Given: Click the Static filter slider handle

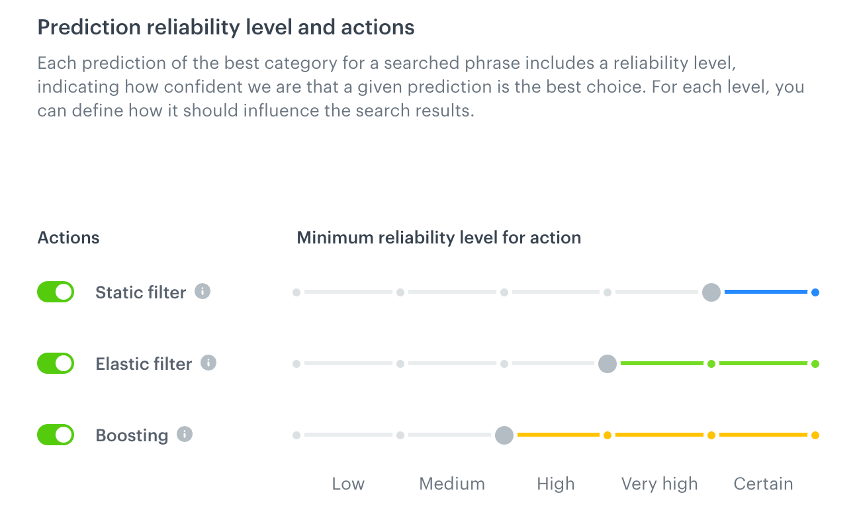Looking at the screenshot, I should [711, 292].
